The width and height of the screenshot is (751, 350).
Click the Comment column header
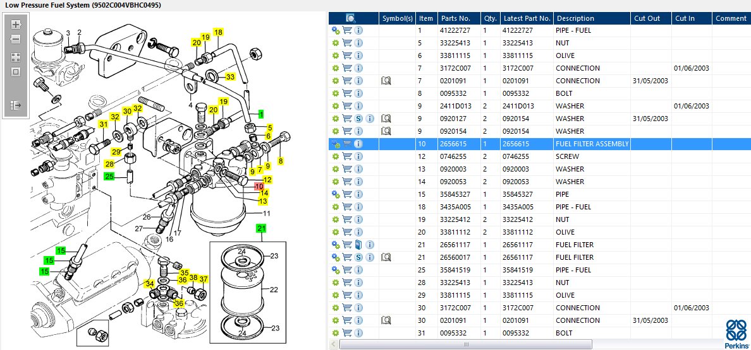point(731,19)
